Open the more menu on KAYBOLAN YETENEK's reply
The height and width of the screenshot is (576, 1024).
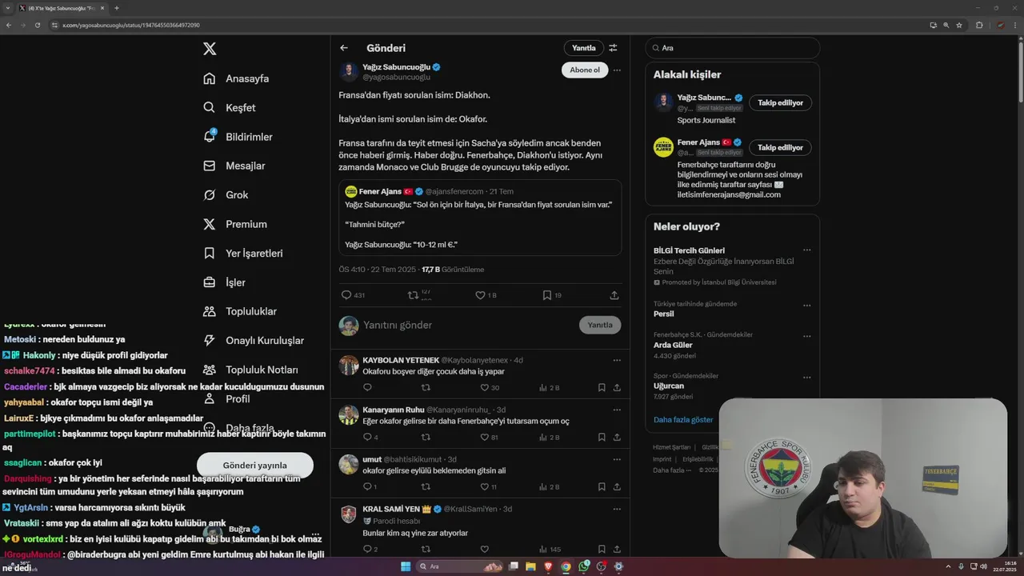(617, 360)
